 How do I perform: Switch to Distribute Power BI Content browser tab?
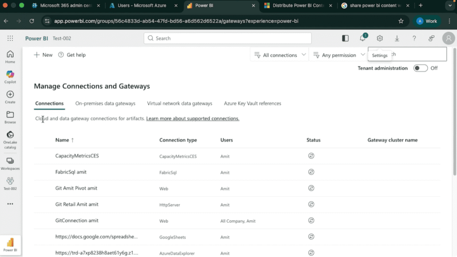coord(298,5)
